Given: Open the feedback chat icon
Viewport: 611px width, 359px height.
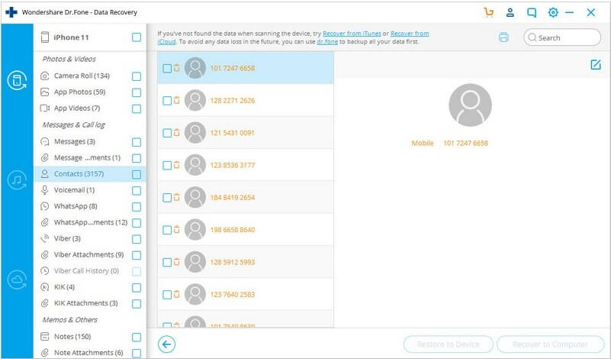Looking at the screenshot, I should (x=532, y=12).
